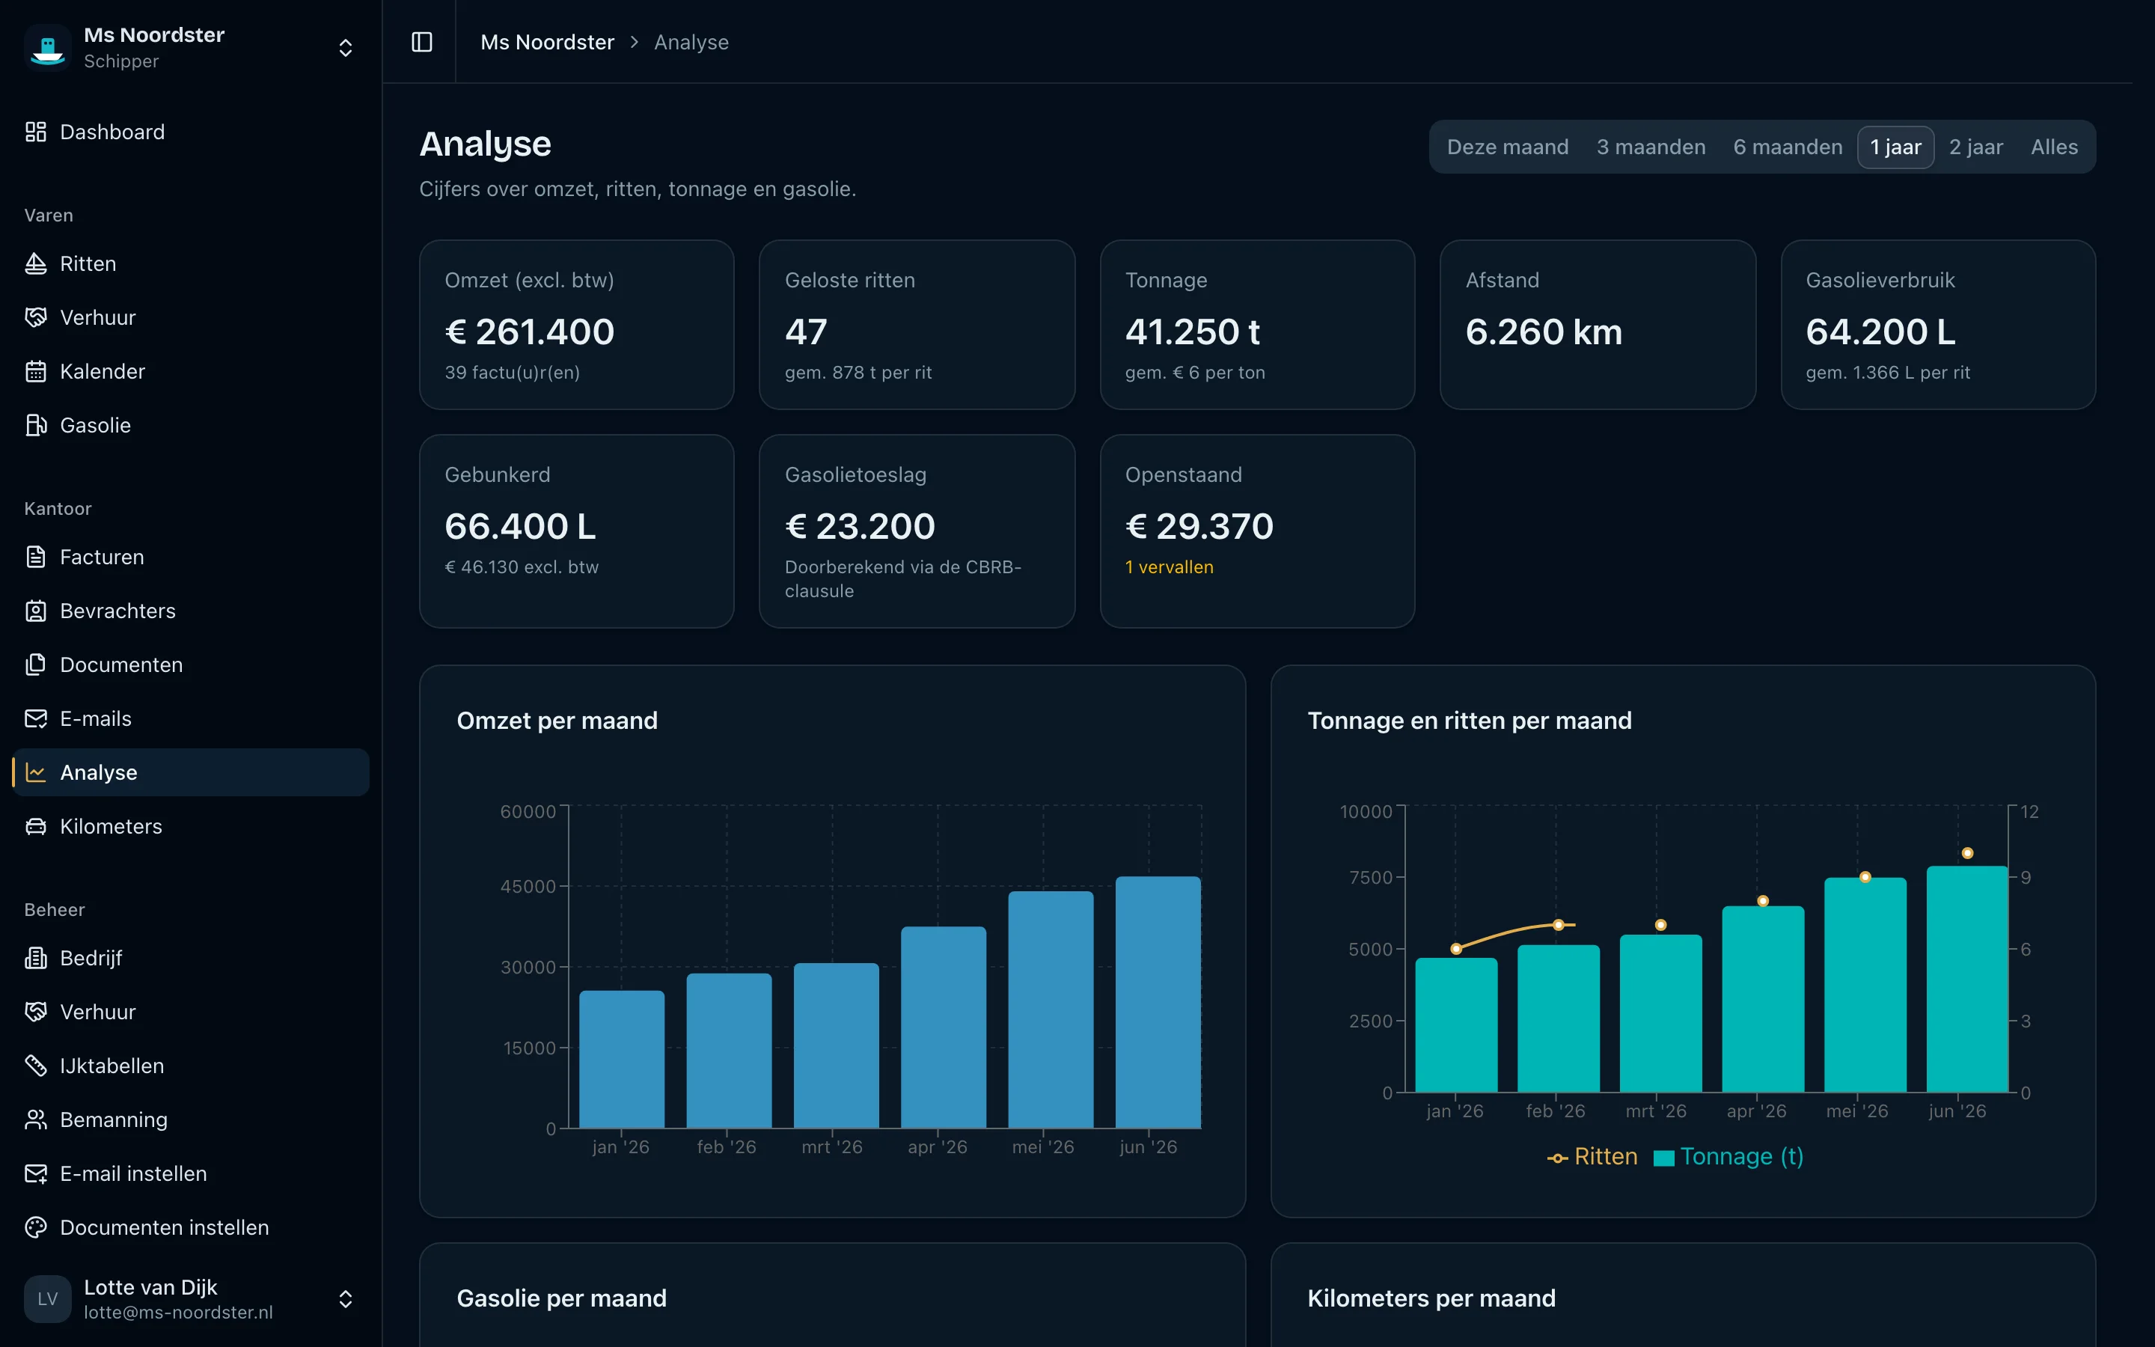
Task: Select the 1 jaar period
Action: (1895, 147)
